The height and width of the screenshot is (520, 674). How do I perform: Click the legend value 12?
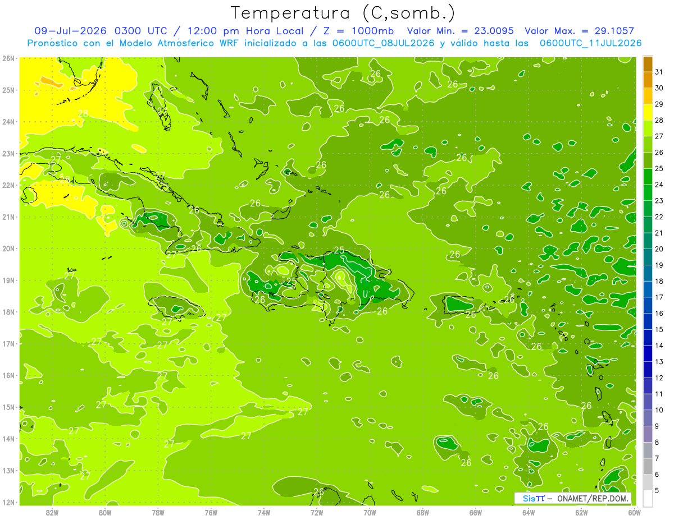[x=659, y=378]
